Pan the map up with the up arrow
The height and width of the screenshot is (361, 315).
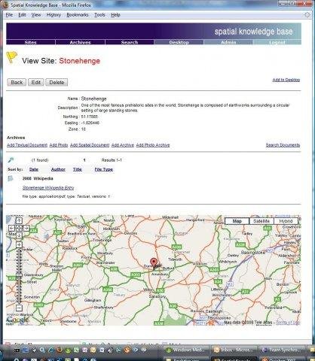pyautogui.click(x=19, y=220)
